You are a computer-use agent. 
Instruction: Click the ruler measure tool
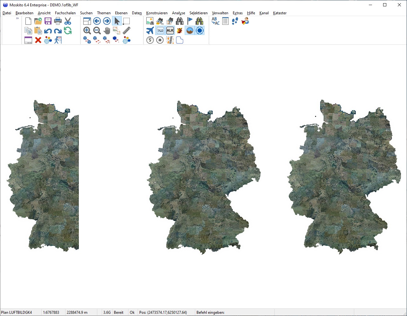click(127, 30)
